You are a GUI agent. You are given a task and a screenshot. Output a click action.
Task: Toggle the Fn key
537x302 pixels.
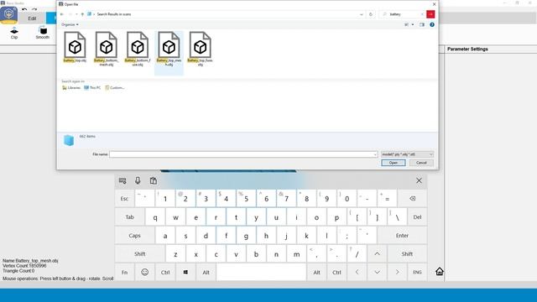click(x=124, y=272)
